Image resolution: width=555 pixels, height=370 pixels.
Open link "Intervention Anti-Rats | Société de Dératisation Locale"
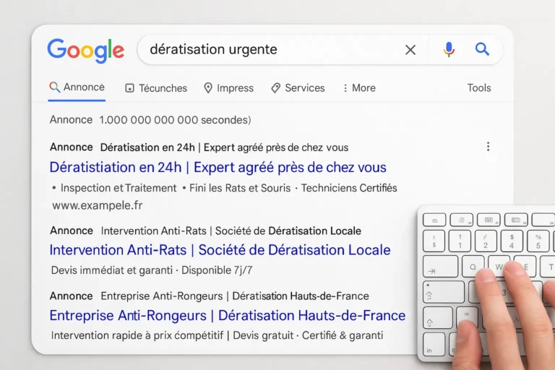tap(220, 250)
